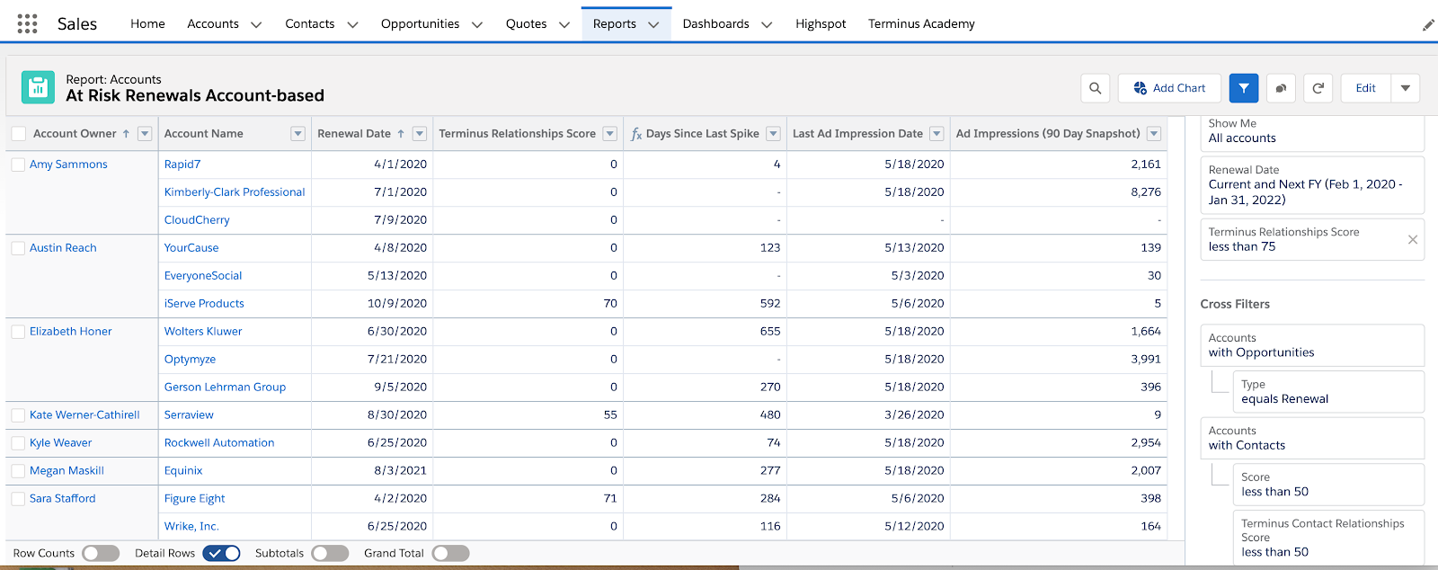The image size is (1438, 570).
Task: Refresh the report
Action: click(x=1318, y=88)
